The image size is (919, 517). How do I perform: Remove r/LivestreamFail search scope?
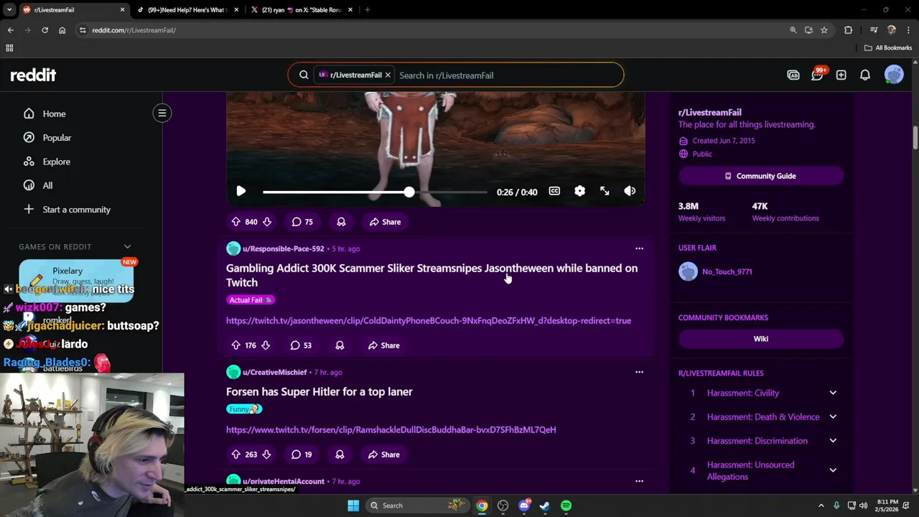coord(388,75)
